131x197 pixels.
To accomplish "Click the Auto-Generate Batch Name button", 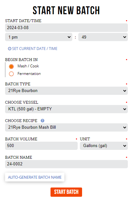I will point(35,177).
